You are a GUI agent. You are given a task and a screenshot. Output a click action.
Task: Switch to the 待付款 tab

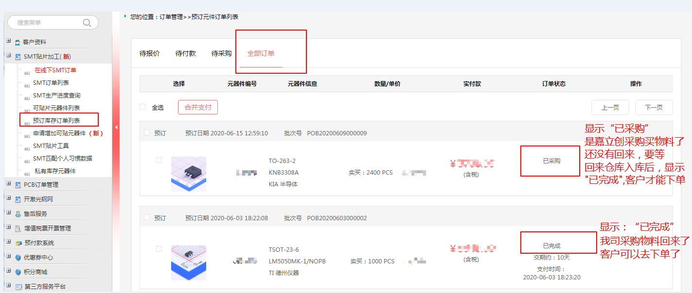[185, 53]
